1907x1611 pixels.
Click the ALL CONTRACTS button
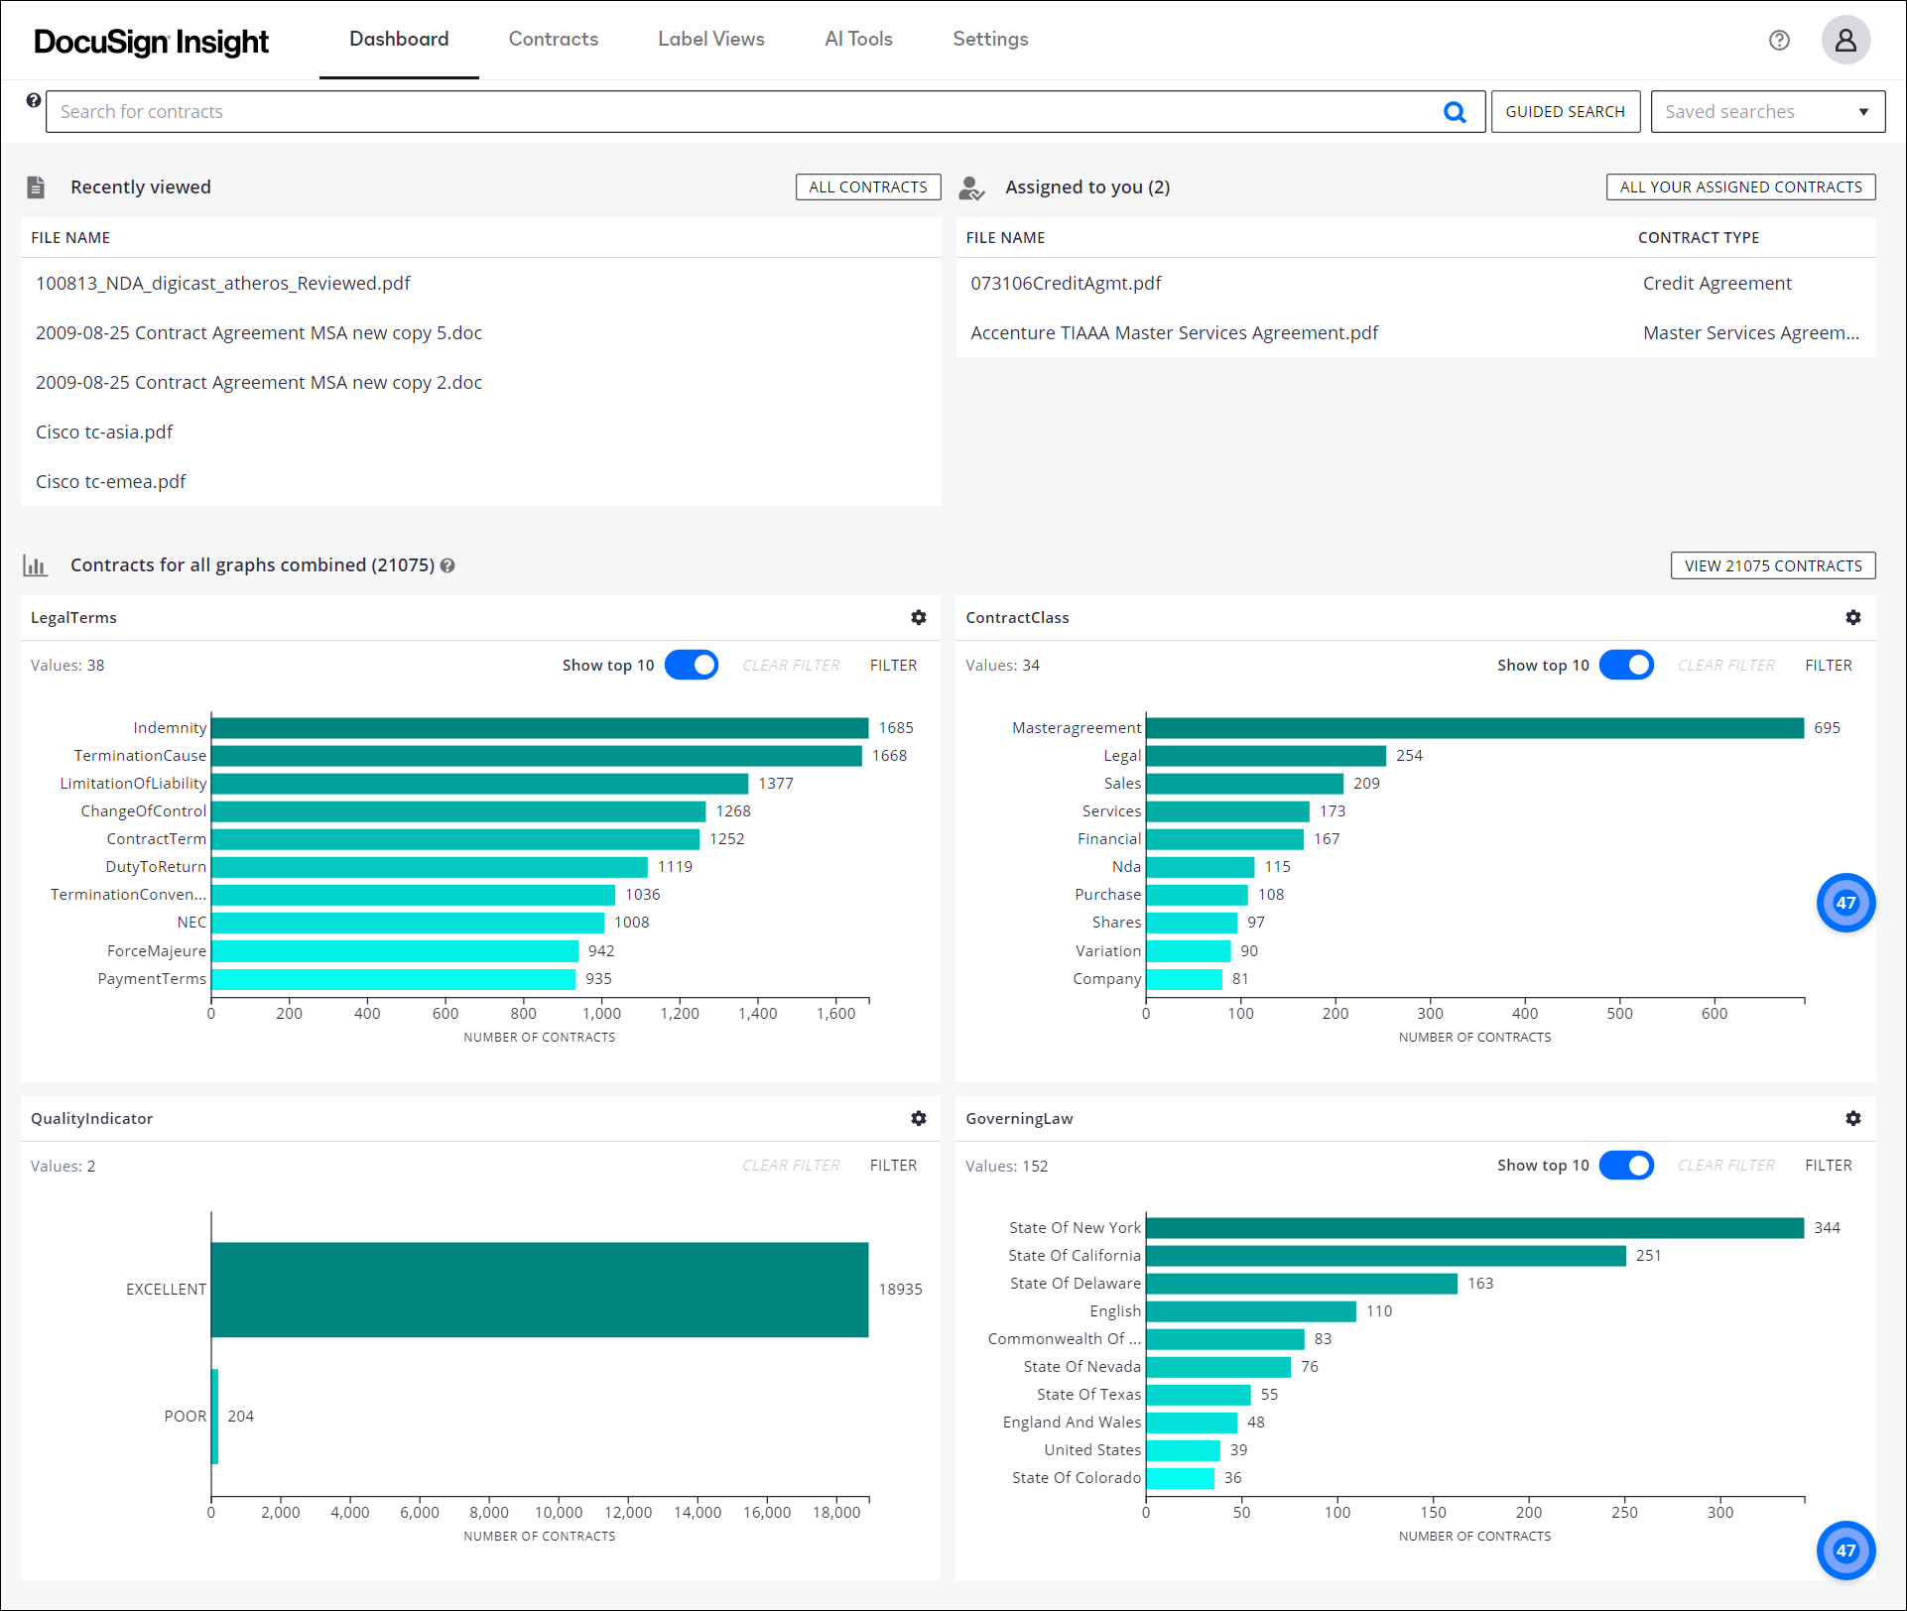pos(867,186)
